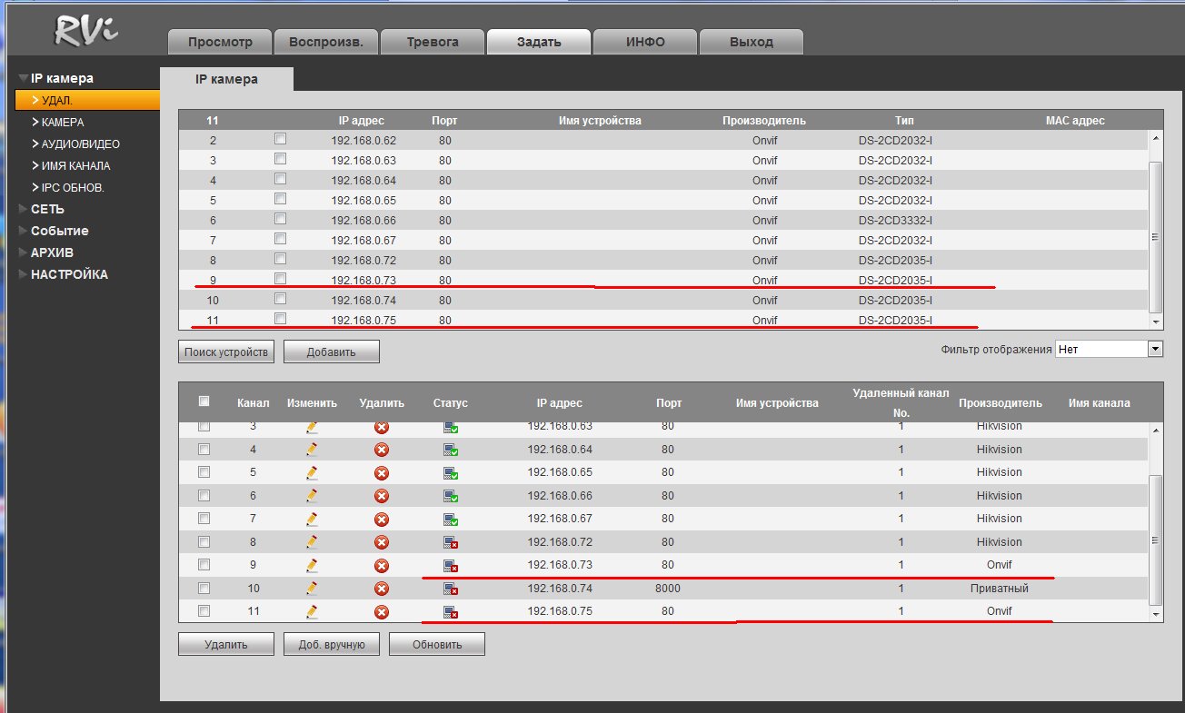
Task: Delete channel 11 with red X icon
Action: pos(382,612)
